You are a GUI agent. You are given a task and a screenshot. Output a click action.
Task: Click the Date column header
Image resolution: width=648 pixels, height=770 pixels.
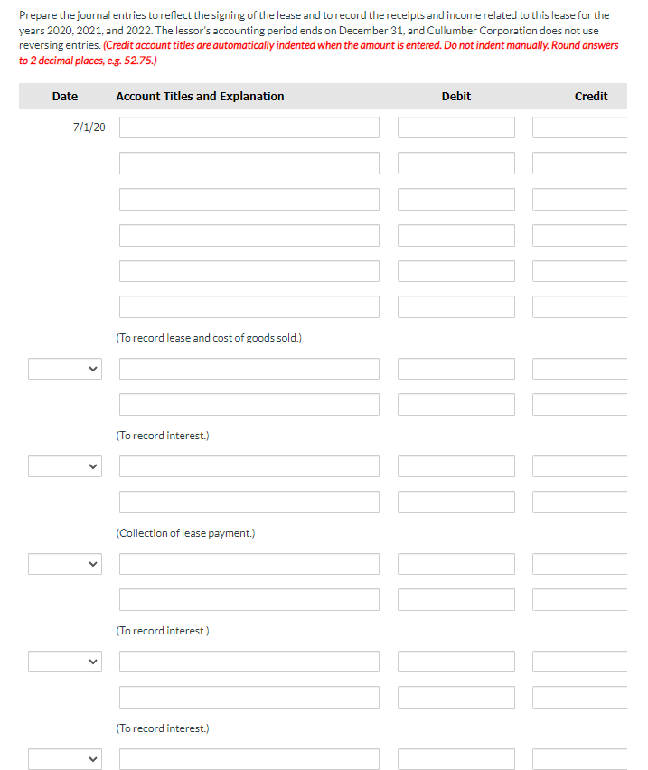[x=64, y=96]
